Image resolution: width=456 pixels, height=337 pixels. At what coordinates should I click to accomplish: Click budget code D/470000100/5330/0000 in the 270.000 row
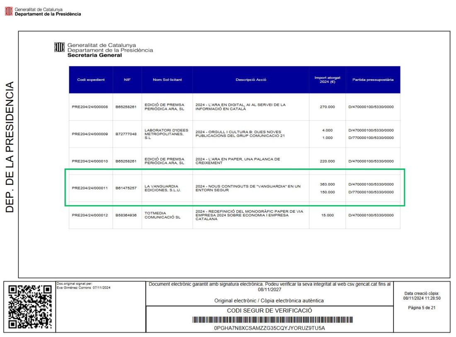[x=371, y=107]
